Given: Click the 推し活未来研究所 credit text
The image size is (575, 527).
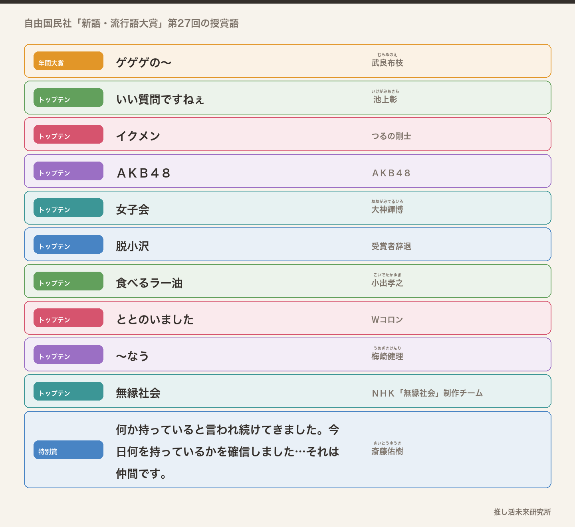Looking at the screenshot, I should (522, 512).
